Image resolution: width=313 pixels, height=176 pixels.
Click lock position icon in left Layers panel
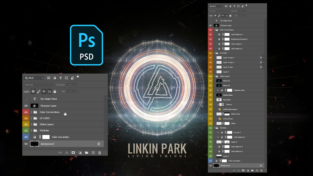44,91
